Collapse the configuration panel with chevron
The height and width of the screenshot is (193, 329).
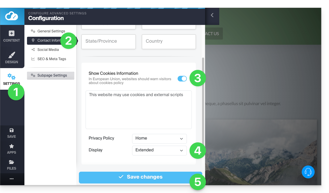212,15
